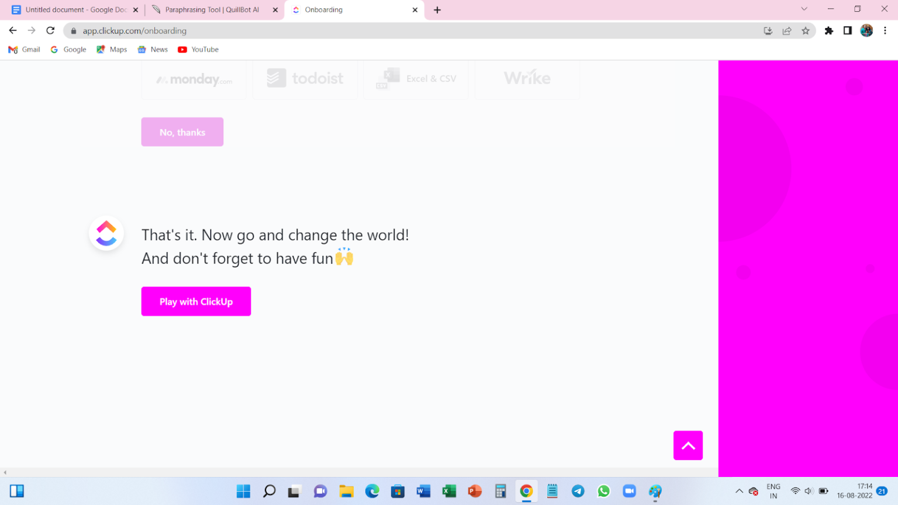Select the monday.com import option

[x=194, y=78]
